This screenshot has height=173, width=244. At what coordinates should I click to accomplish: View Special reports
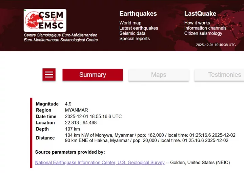click(x=134, y=38)
